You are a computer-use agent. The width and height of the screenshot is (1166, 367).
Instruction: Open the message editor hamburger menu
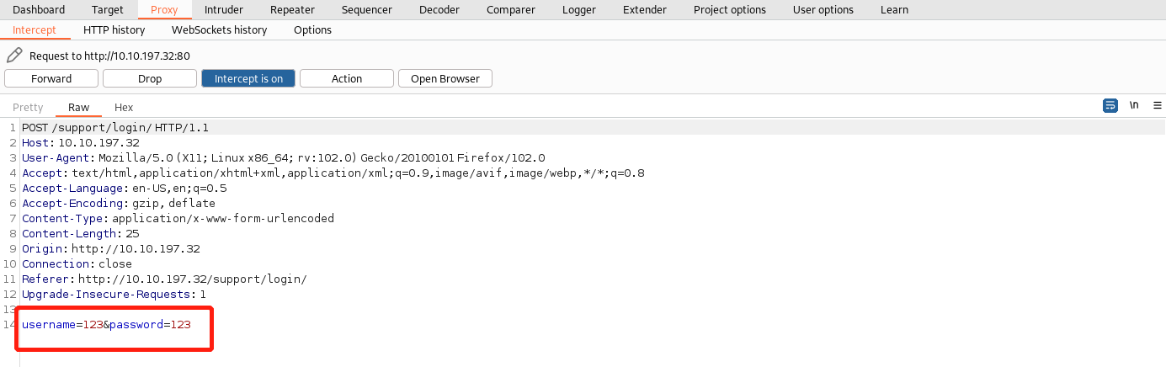[1157, 106]
